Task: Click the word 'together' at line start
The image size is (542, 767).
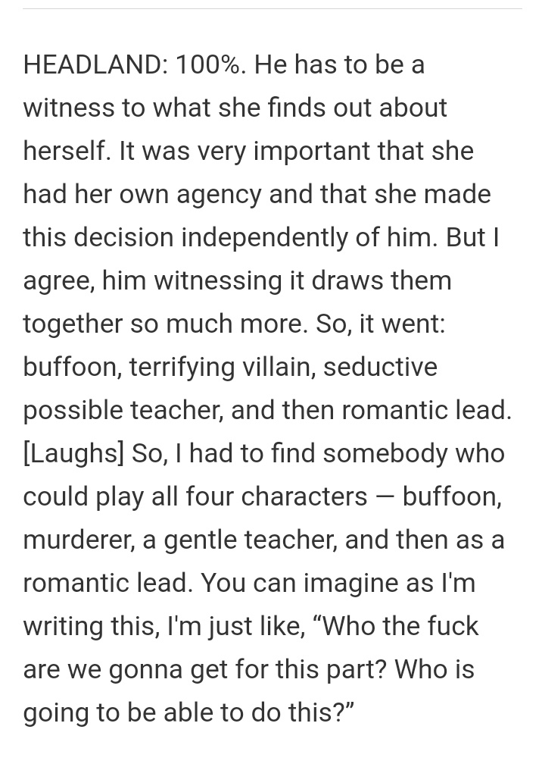Action: click(x=73, y=324)
